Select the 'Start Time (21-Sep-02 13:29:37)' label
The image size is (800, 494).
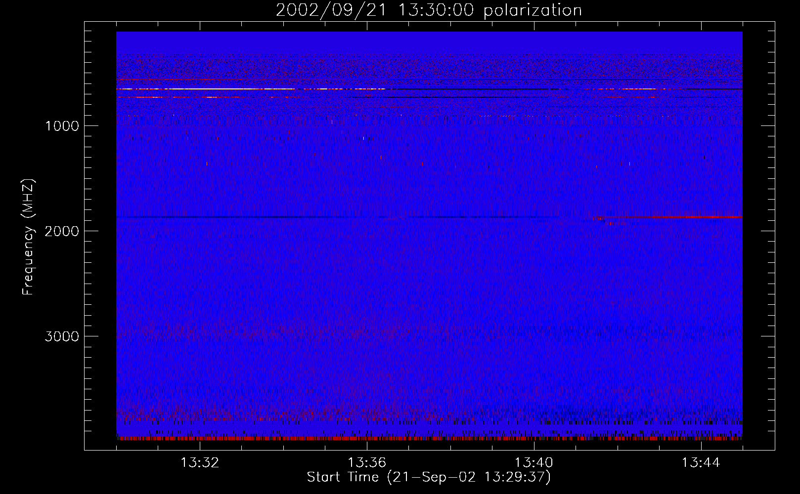pyautogui.click(x=429, y=477)
